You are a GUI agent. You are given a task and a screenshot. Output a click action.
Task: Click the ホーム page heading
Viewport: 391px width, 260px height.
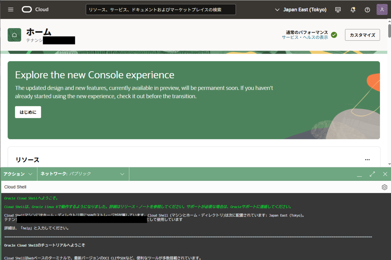pos(39,32)
